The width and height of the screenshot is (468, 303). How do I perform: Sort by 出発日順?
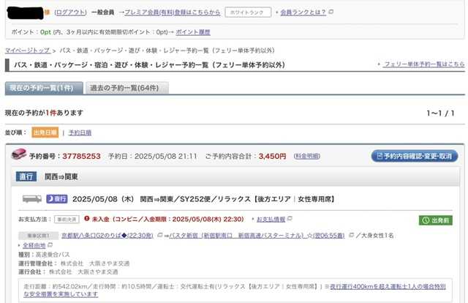click(x=45, y=132)
